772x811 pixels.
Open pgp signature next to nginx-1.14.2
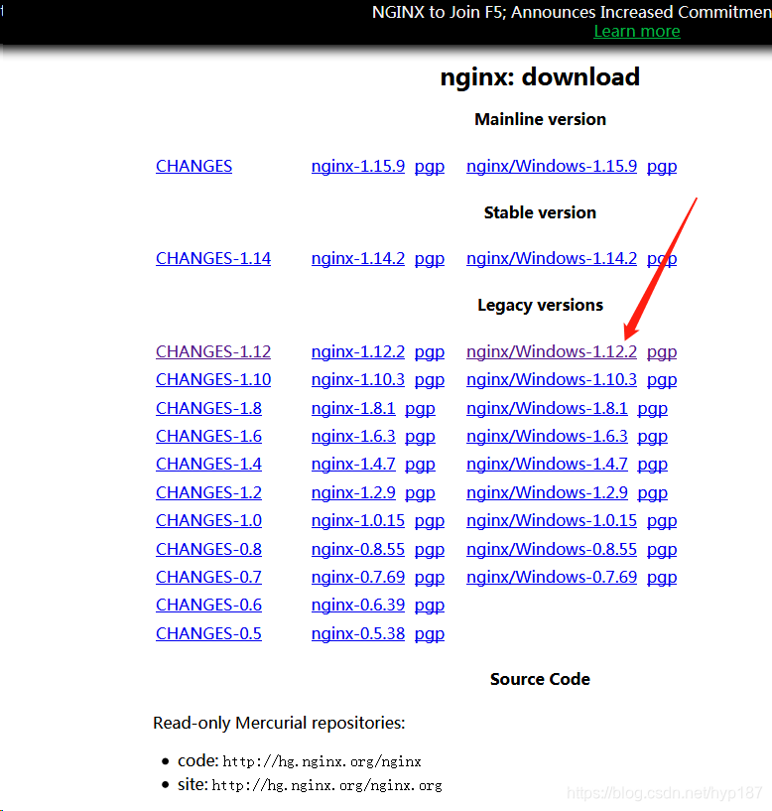[x=430, y=259]
